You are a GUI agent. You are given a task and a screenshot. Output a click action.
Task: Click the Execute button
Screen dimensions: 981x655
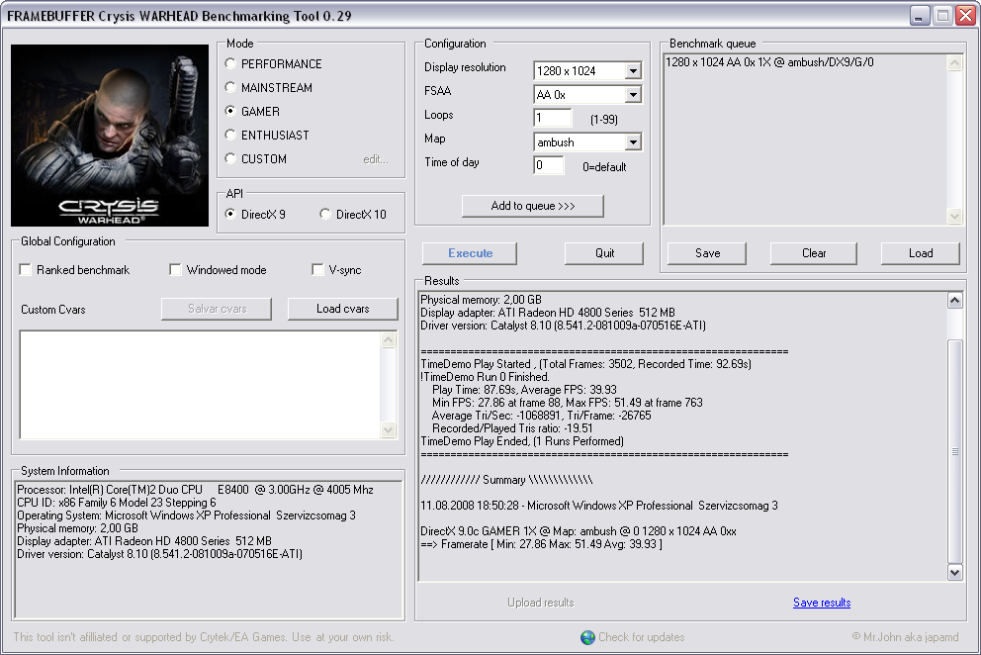[470, 253]
